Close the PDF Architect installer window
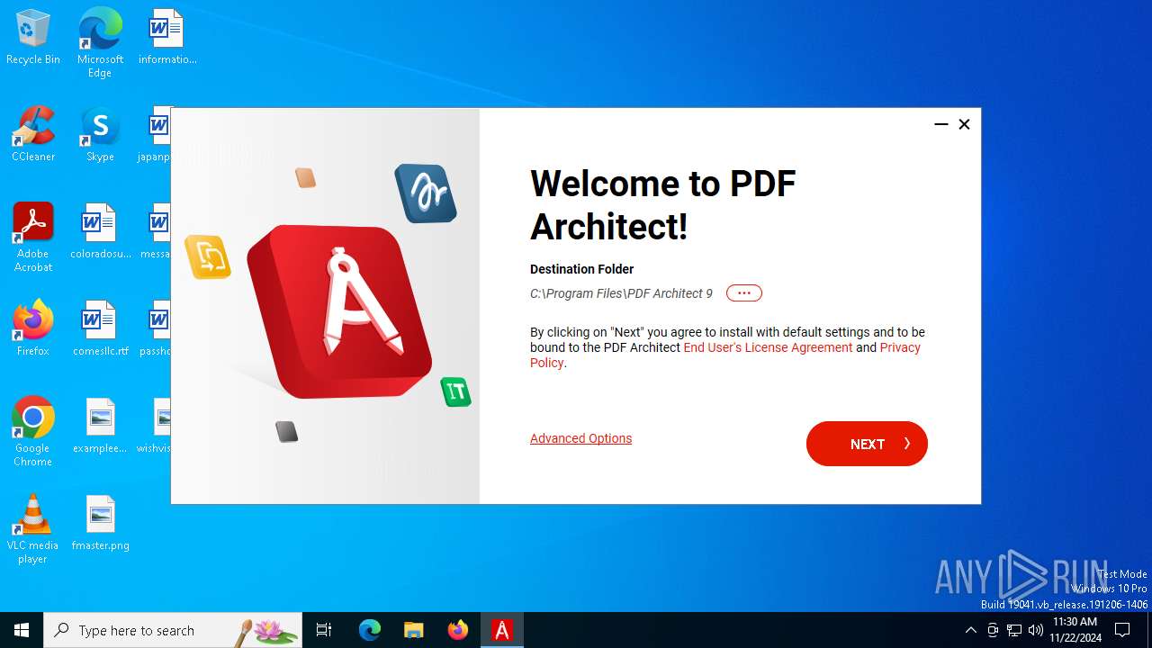 964,124
